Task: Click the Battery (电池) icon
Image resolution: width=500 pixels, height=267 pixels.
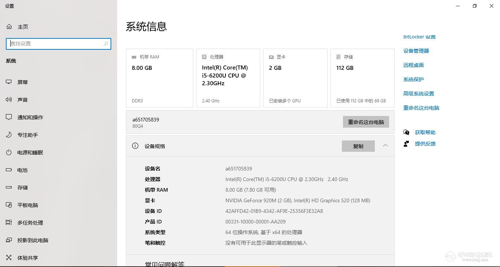Action: point(9,170)
